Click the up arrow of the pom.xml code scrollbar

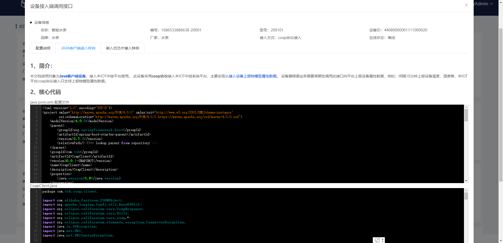click(x=466, y=107)
